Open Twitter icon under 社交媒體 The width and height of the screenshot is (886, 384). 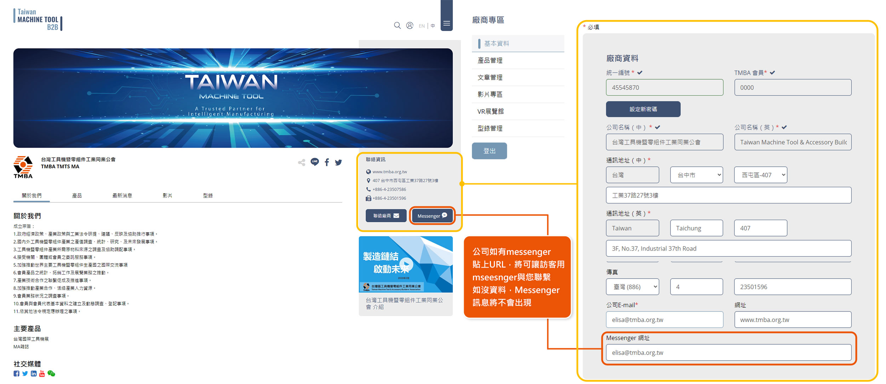click(x=25, y=373)
